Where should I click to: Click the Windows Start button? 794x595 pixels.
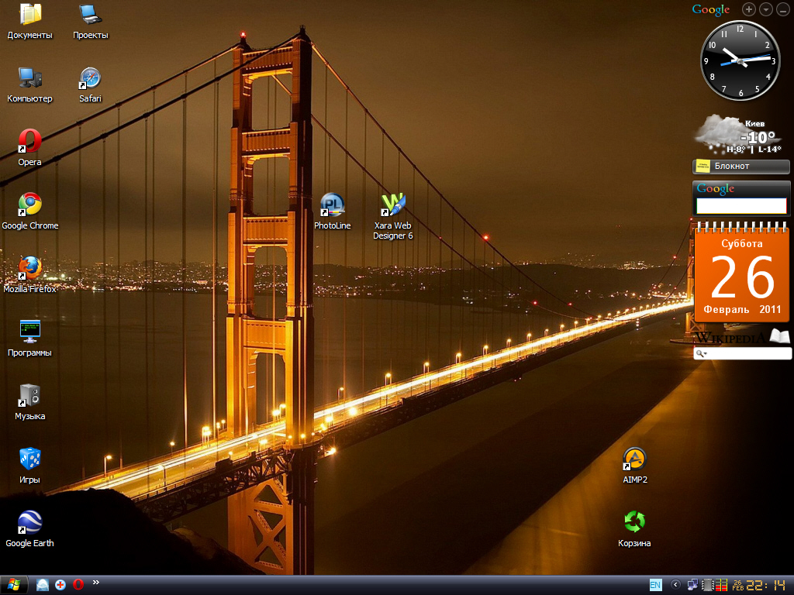pos(14,585)
